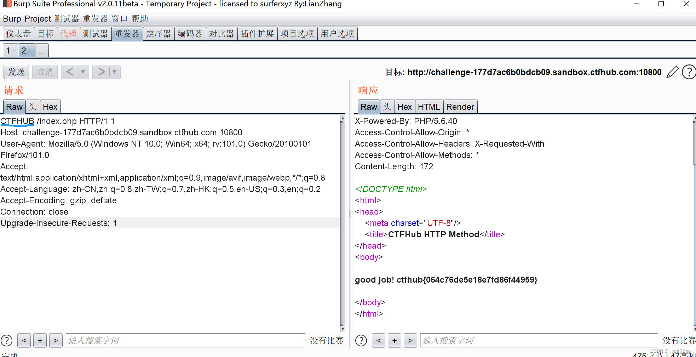Screen dimensions: 696x357
Task: Click Content-Length: 172 response header
Action: [x=394, y=166]
